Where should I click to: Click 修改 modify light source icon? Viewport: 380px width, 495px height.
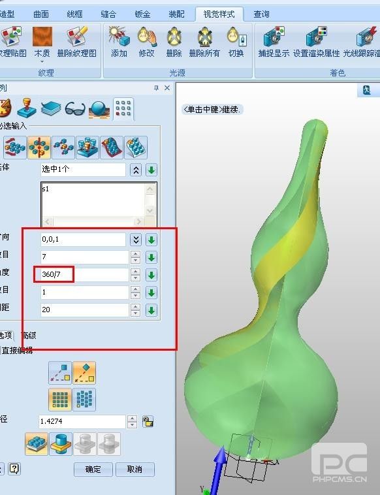[x=147, y=42]
